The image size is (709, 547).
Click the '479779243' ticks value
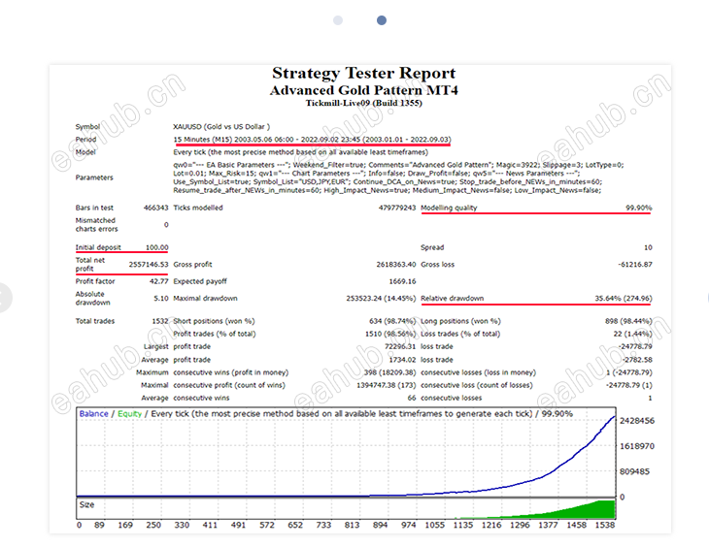[397, 208]
